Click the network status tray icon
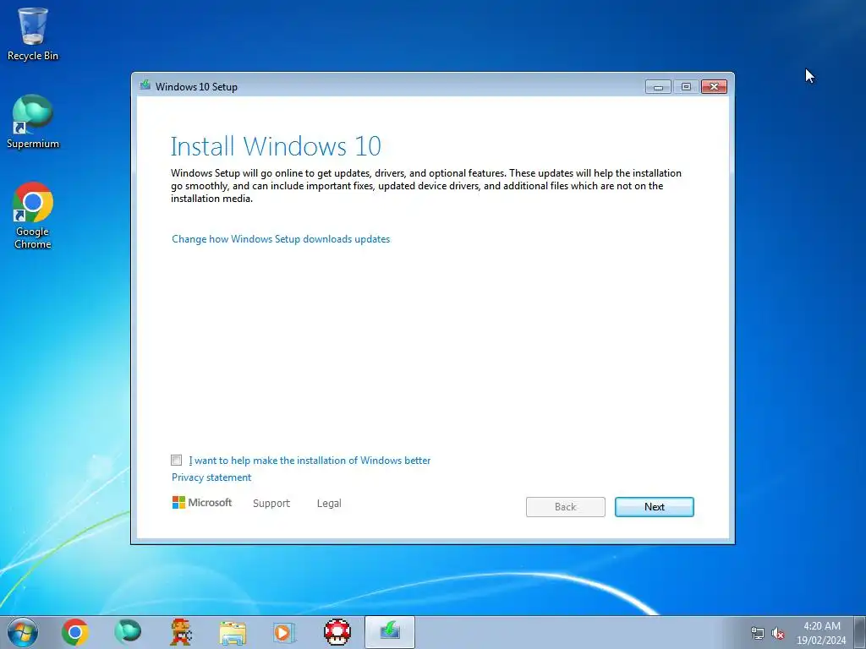 758,633
